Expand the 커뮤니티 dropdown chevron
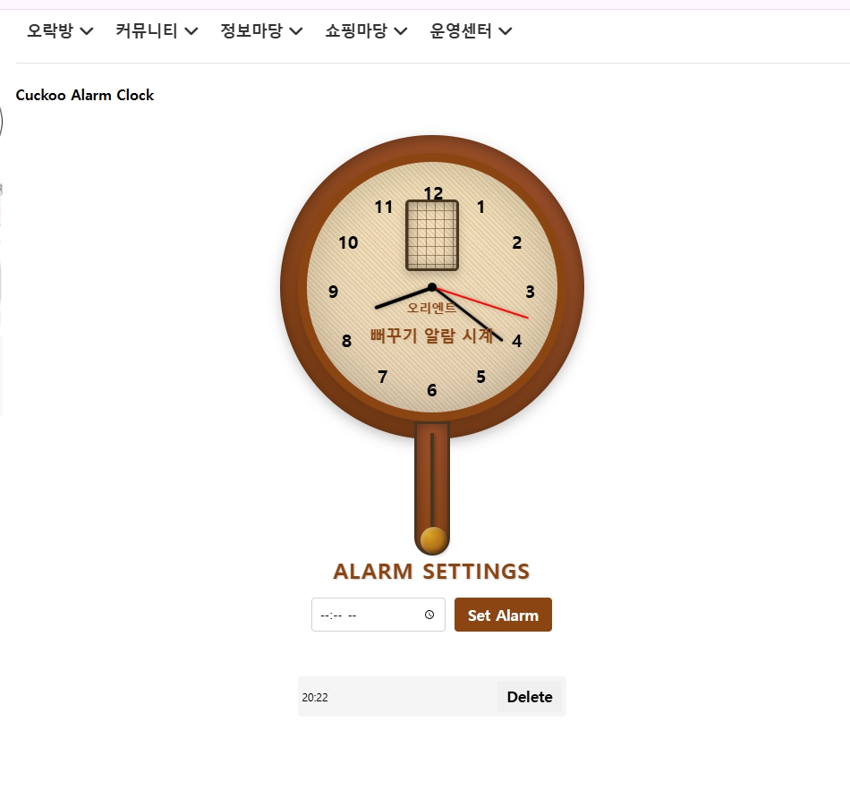Viewport: 850px width, 798px height. 191,31
